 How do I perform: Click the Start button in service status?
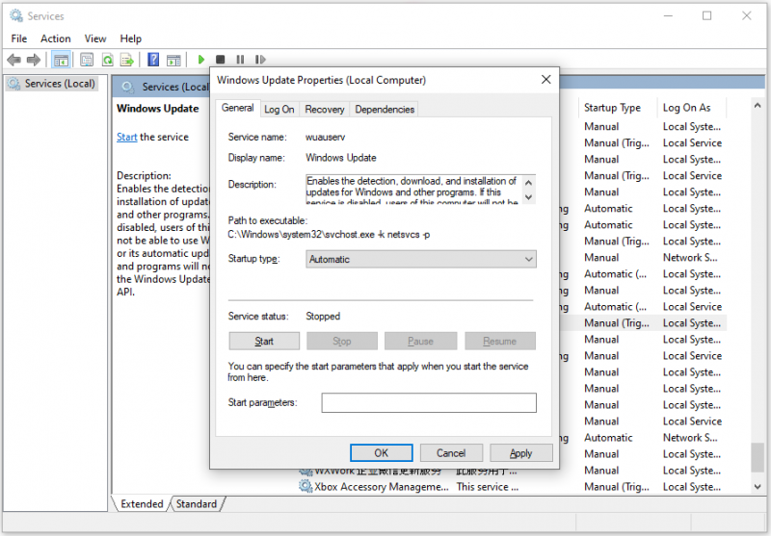pyautogui.click(x=264, y=342)
